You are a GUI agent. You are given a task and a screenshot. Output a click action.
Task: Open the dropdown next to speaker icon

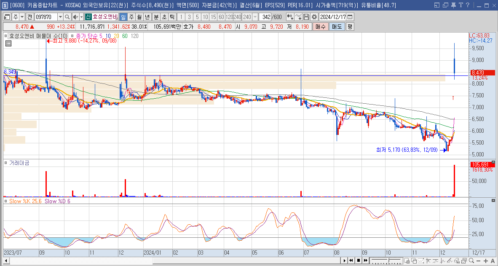click(x=81, y=17)
